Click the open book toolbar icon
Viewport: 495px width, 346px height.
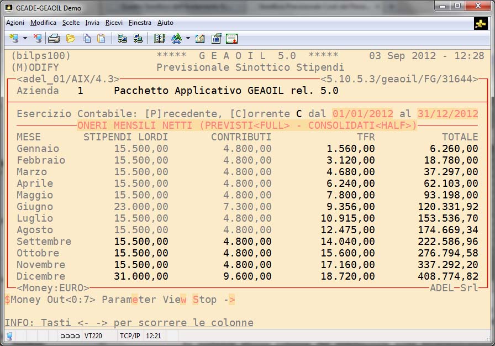160,39
